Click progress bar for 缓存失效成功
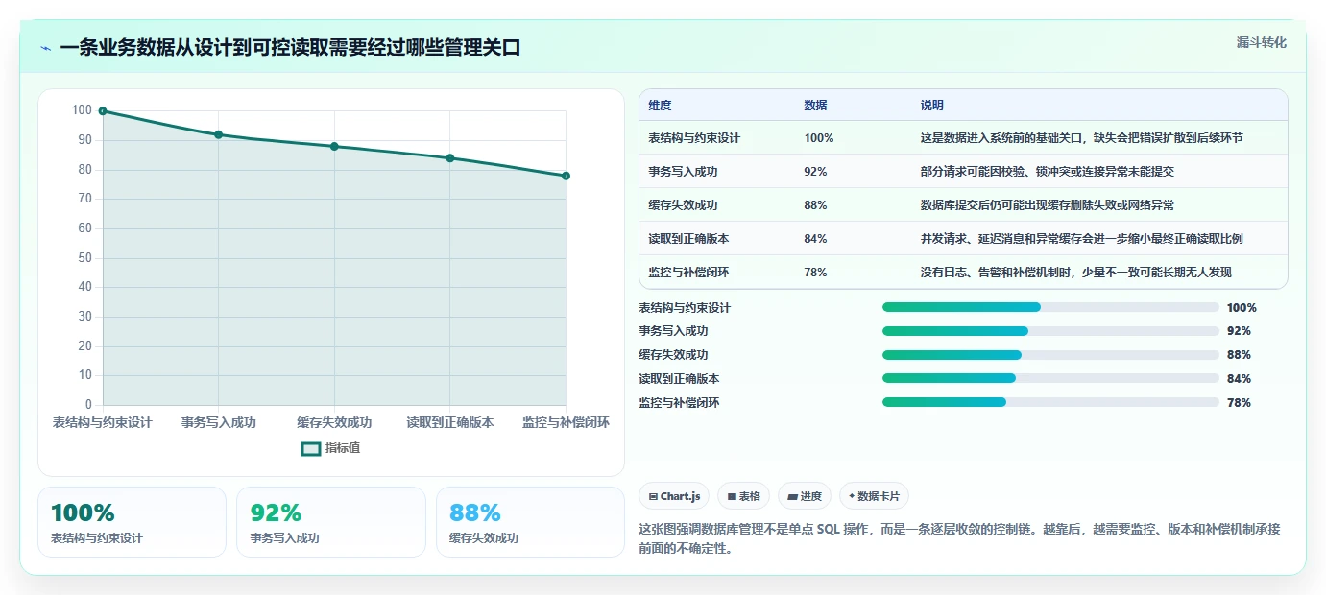Screen dimensions: 1326x595 (x=1050, y=355)
